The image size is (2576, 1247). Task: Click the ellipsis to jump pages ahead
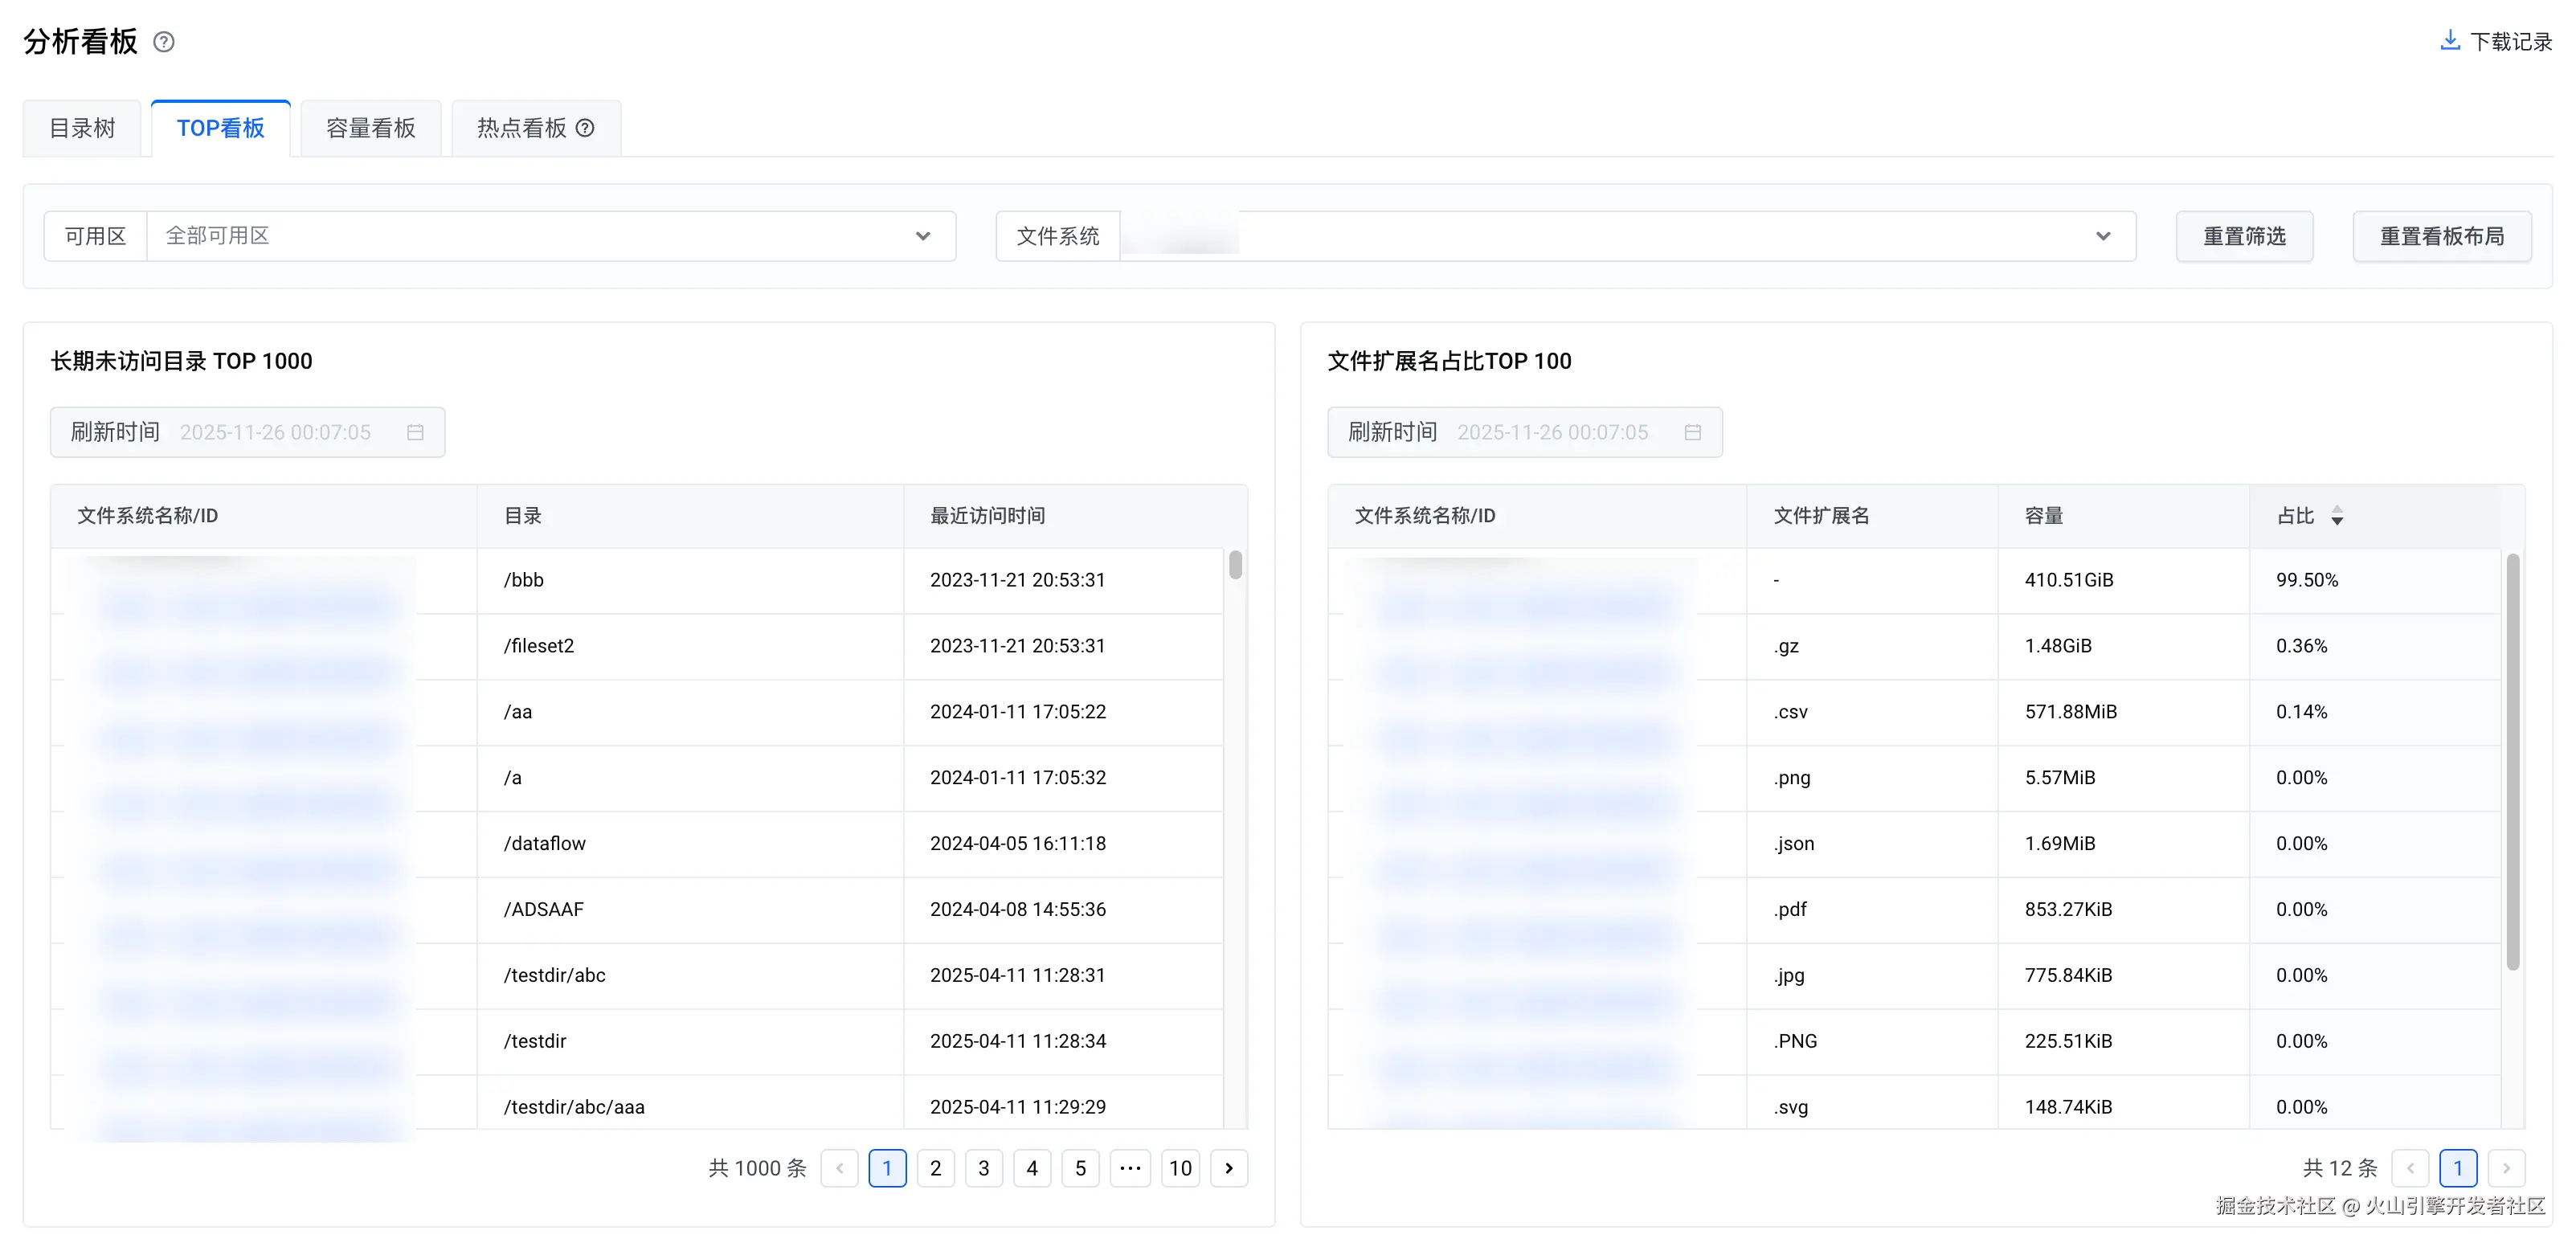[1130, 1168]
